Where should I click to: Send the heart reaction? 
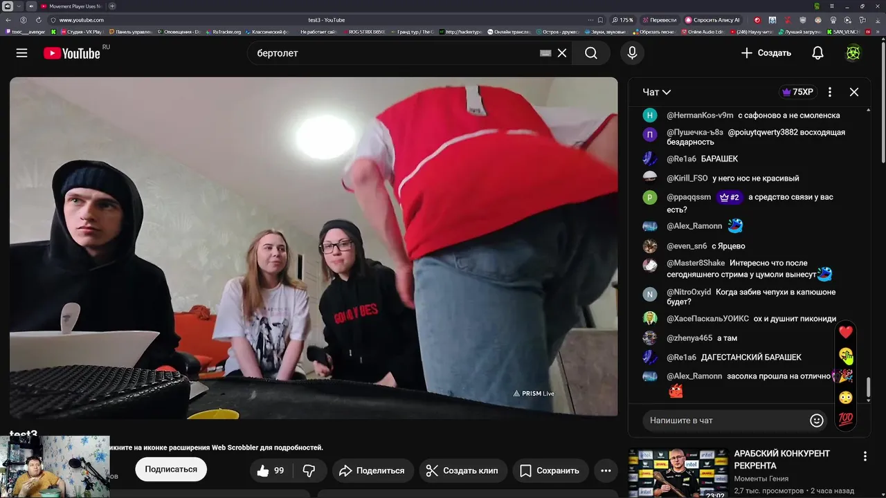pyautogui.click(x=846, y=333)
